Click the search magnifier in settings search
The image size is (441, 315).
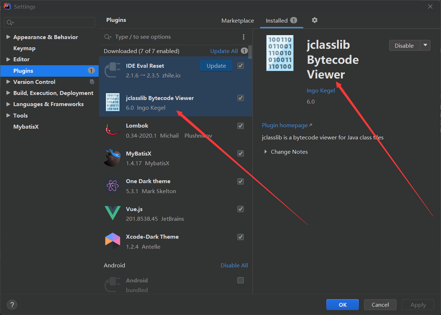(x=10, y=23)
